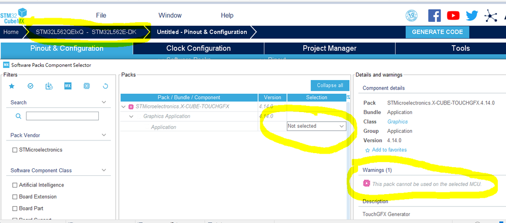Click the warning 'This pack cannot be used on the selected MCU.'

427,184
